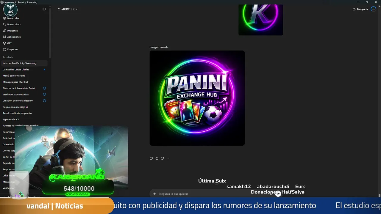Viewport: 381px width, 214px height.
Task: Regenerate the image with retry icon
Action: pyautogui.click(x=163, y=158)
